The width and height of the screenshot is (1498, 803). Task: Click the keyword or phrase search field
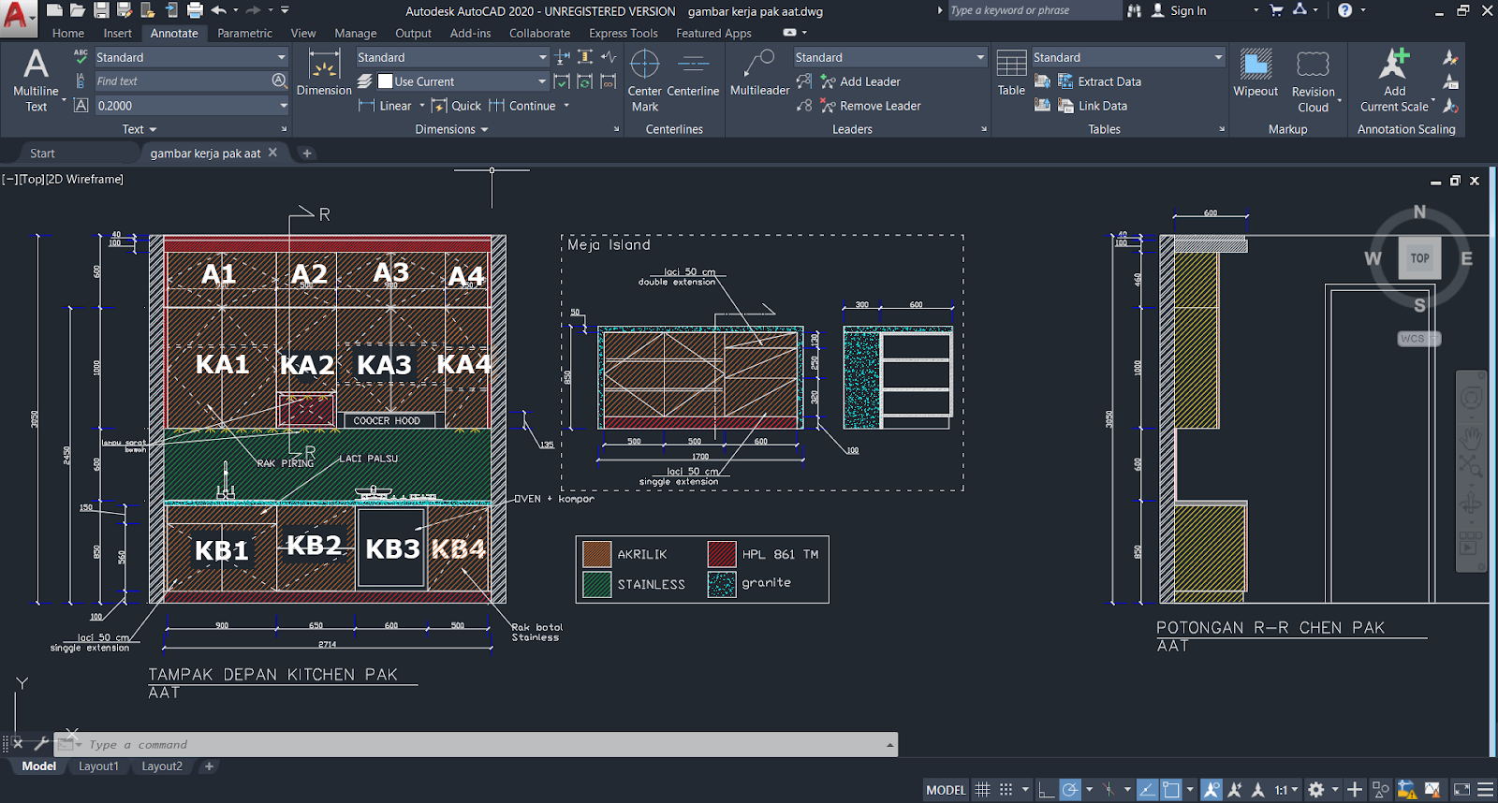coord(1034,10)
